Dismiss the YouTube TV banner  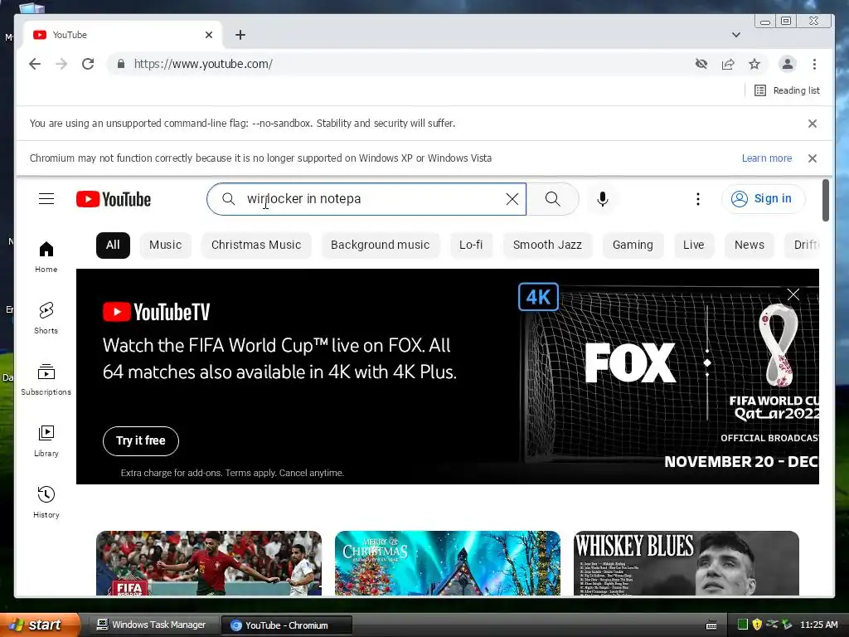[793, 294]
